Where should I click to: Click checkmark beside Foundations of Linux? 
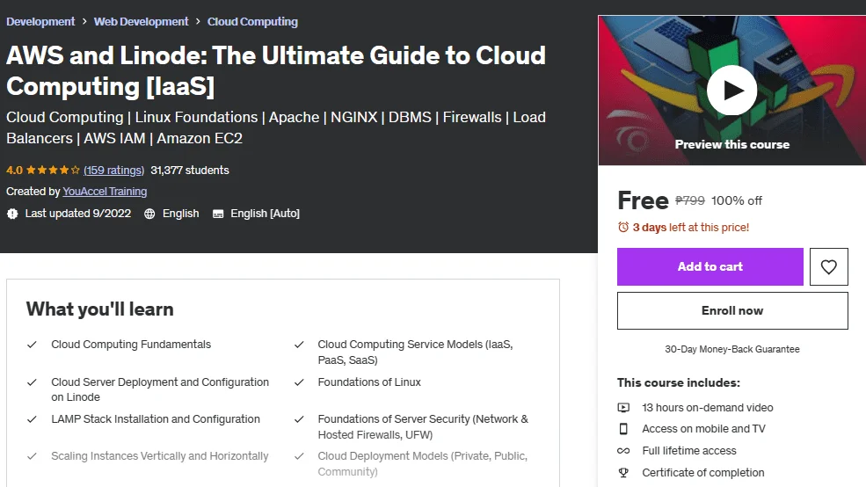point(299,382)
